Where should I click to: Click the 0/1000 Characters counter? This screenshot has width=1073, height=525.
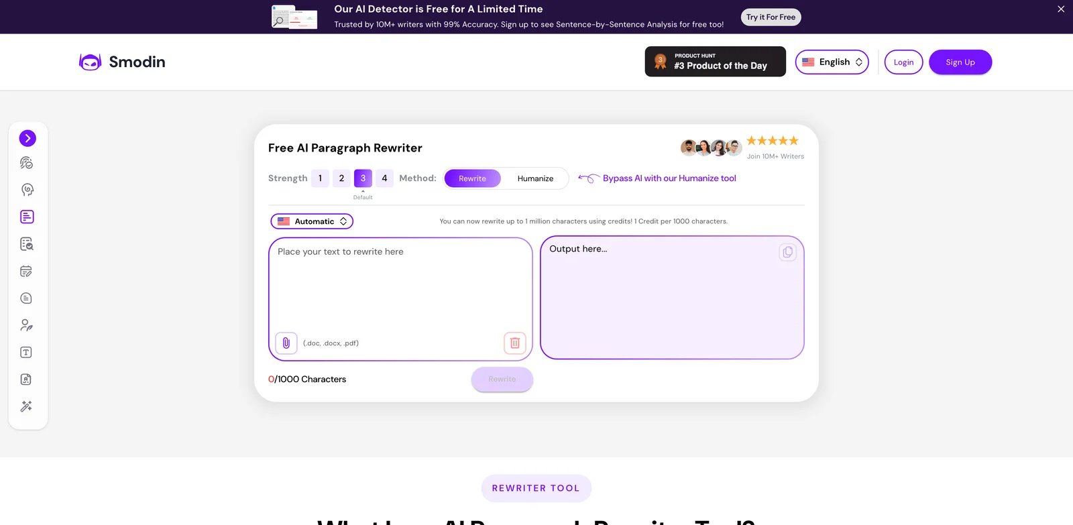coord(307,380)
